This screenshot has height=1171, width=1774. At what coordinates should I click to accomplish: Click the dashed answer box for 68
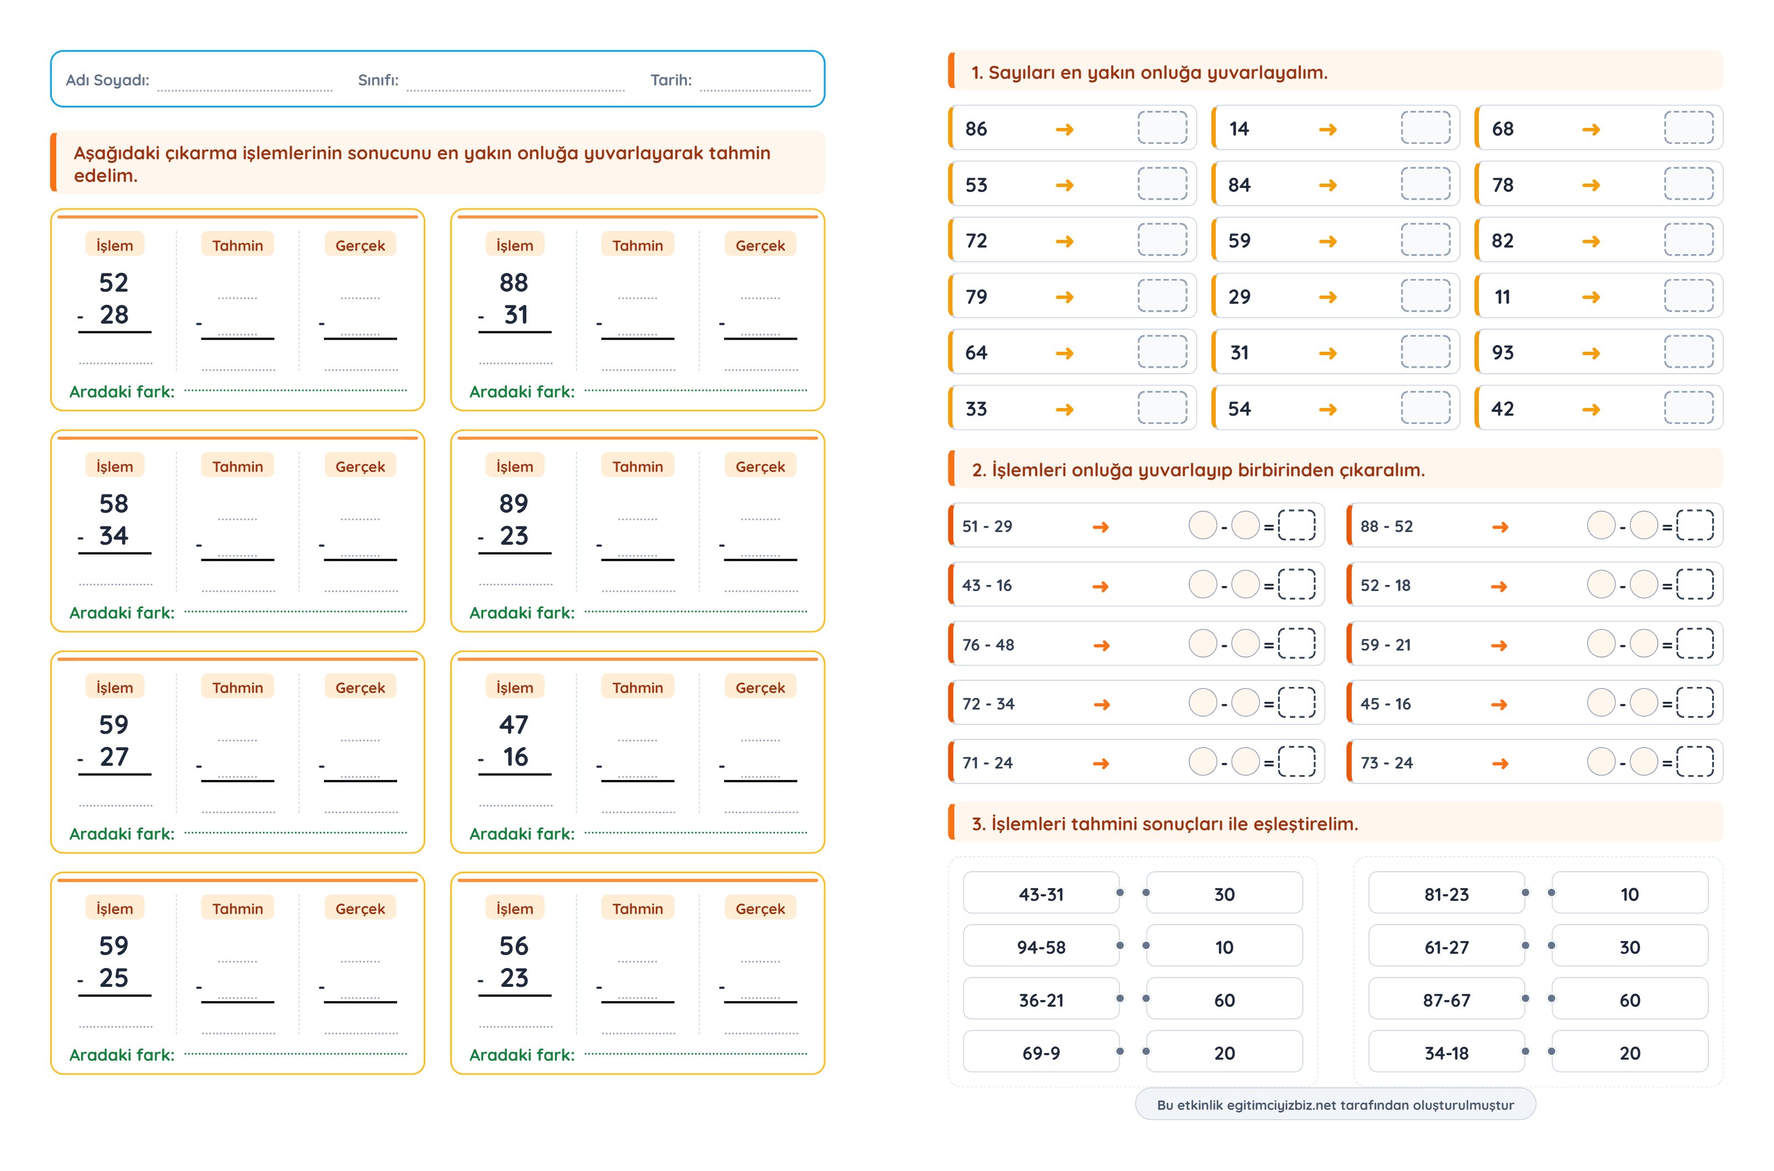(x=1688, y=128)
